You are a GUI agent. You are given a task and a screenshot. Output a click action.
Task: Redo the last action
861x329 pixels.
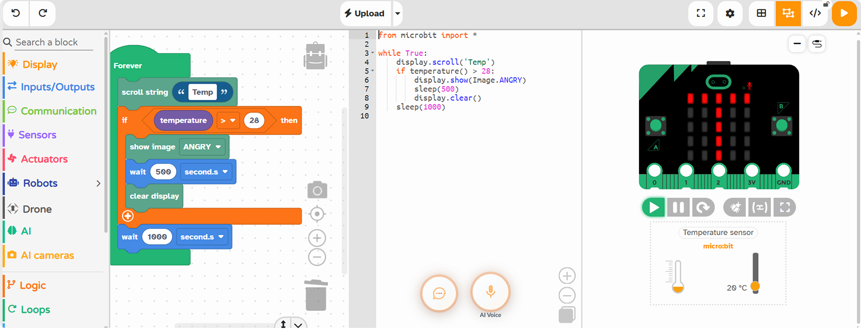pos(43,13)
